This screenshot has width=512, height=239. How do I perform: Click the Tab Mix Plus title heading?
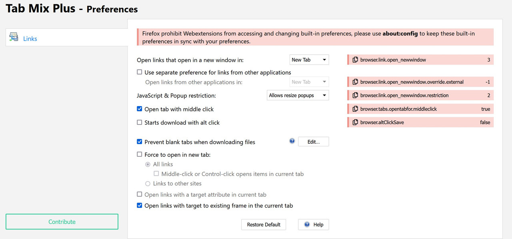click(x=40, y=8)
